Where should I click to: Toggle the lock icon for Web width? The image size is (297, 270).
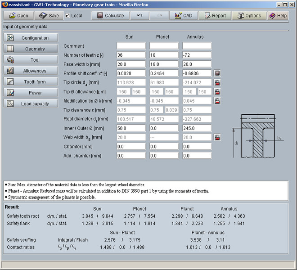[x=217, y=137]
